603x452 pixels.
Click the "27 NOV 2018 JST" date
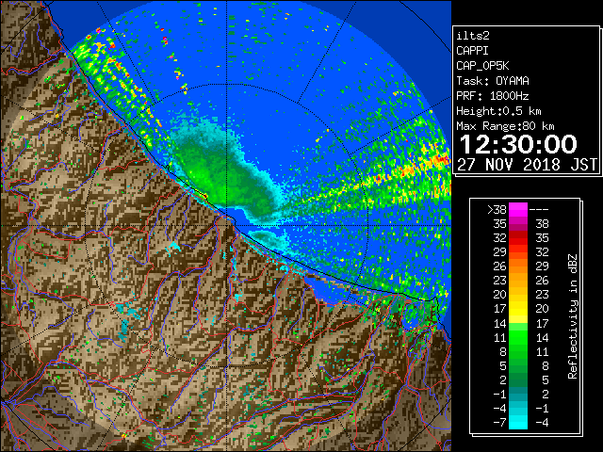tap(528, 165)
